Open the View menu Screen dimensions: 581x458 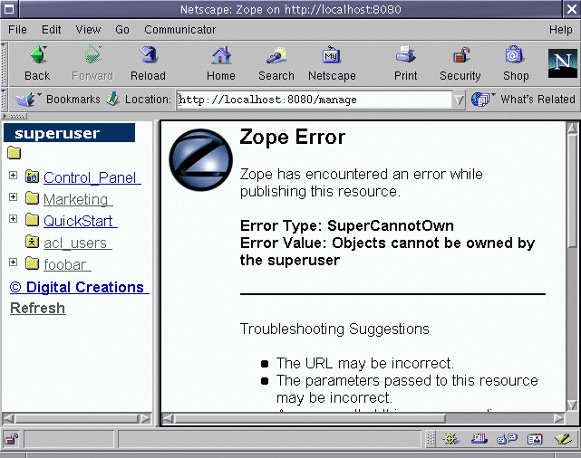tap(88, 30)
